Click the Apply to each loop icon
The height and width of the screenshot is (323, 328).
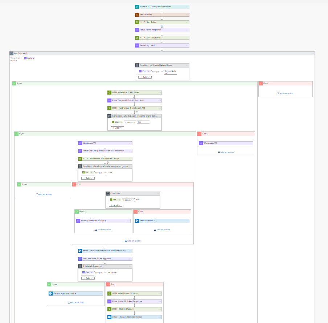(x=12, y=54)
